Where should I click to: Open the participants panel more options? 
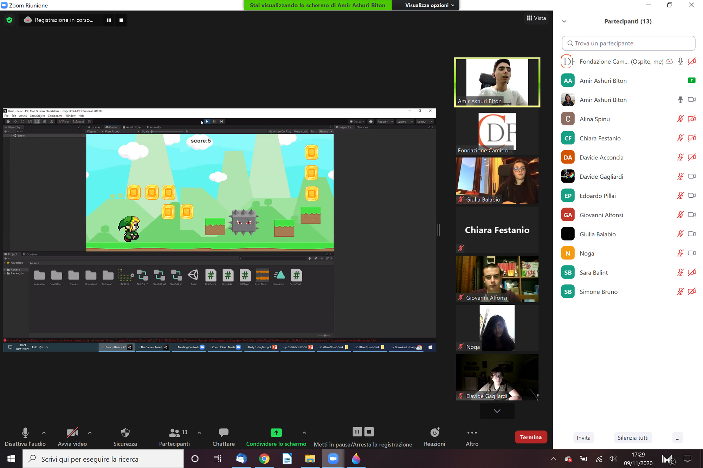(677, 437)
